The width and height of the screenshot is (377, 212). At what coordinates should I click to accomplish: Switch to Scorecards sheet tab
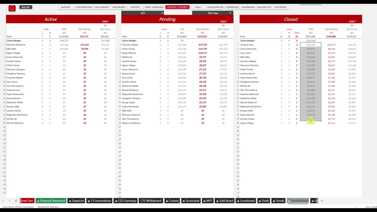pyautogui.click(x=191, y=201)
